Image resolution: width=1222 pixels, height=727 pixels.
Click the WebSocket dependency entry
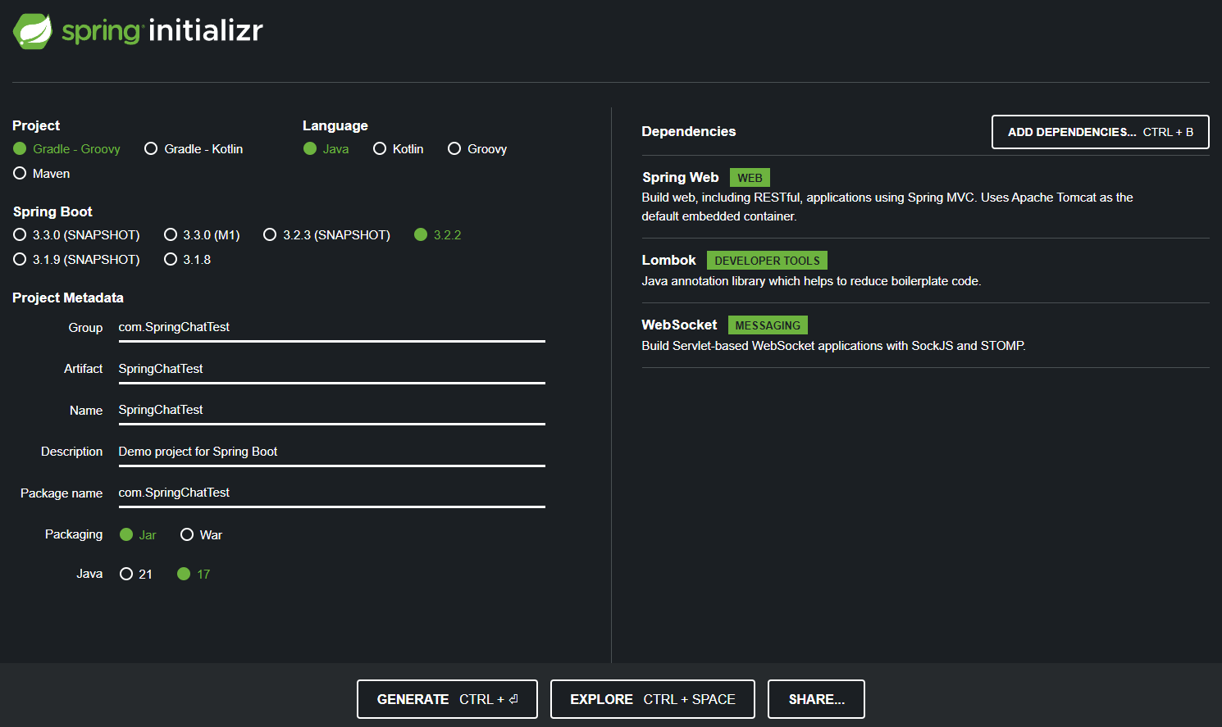(x=925, y=335)
